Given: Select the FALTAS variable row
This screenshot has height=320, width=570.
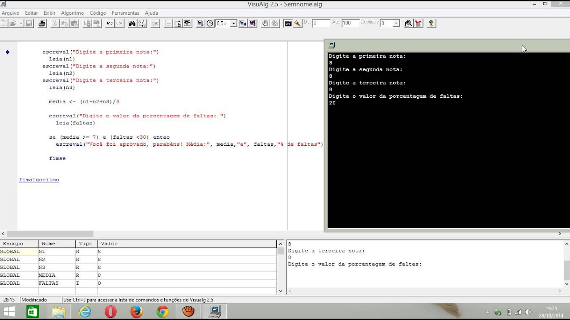Looking at the screenshot, I should (x=138, y=284).
